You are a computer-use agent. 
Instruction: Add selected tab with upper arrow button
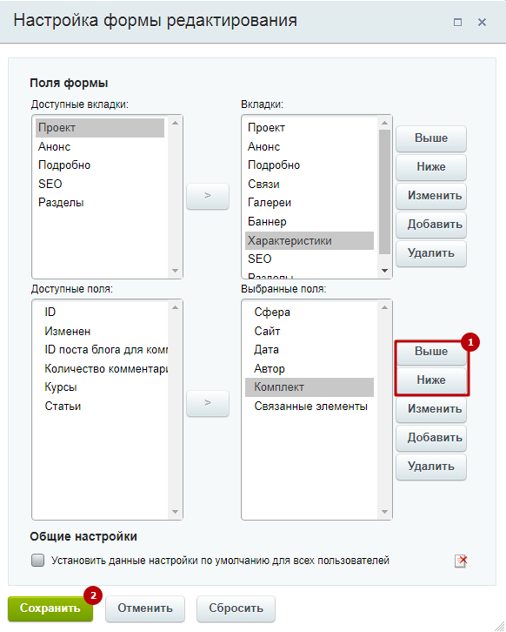pos(208,196)
